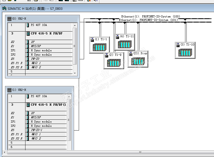Click the small device icon beside (4) T1-11
This screenshot has width=214, height=157.
pyautogui.click(x=117, y=37)
